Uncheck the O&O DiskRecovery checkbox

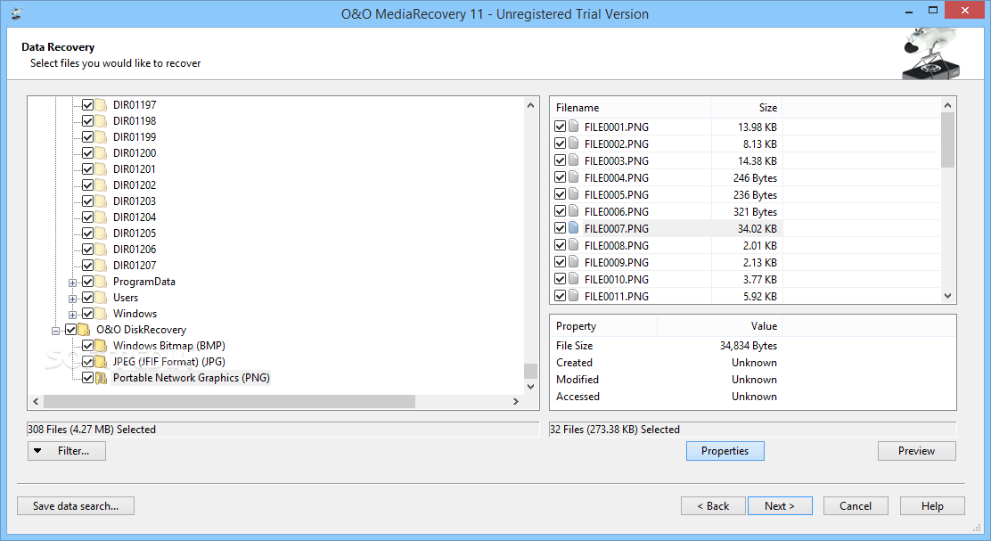[x=70, y=330]
